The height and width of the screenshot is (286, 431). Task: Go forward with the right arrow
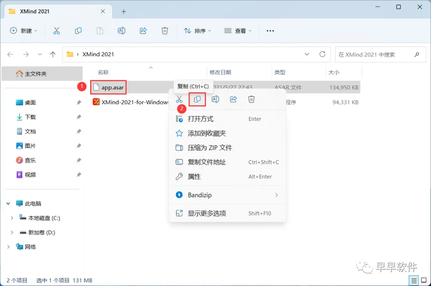(x=26, y=54)
